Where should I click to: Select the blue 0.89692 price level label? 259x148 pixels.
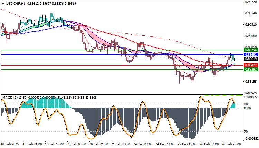click(x=251, y=54)
